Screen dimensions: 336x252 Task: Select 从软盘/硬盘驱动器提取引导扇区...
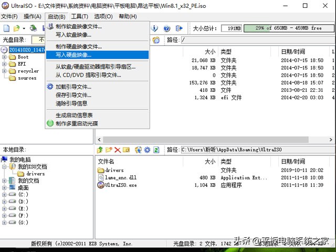(97, 67)
